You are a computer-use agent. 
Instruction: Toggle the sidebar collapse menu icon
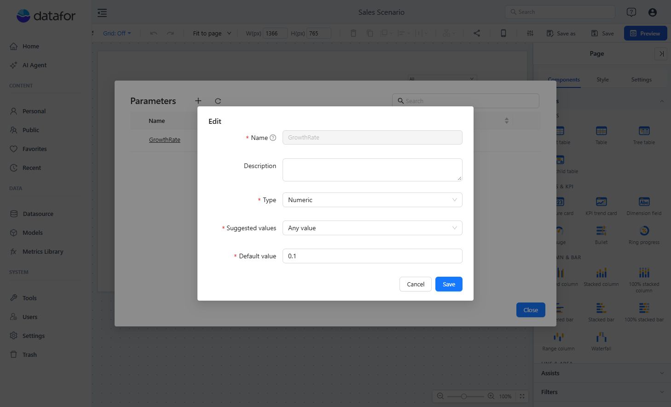(x=102, y=13)
